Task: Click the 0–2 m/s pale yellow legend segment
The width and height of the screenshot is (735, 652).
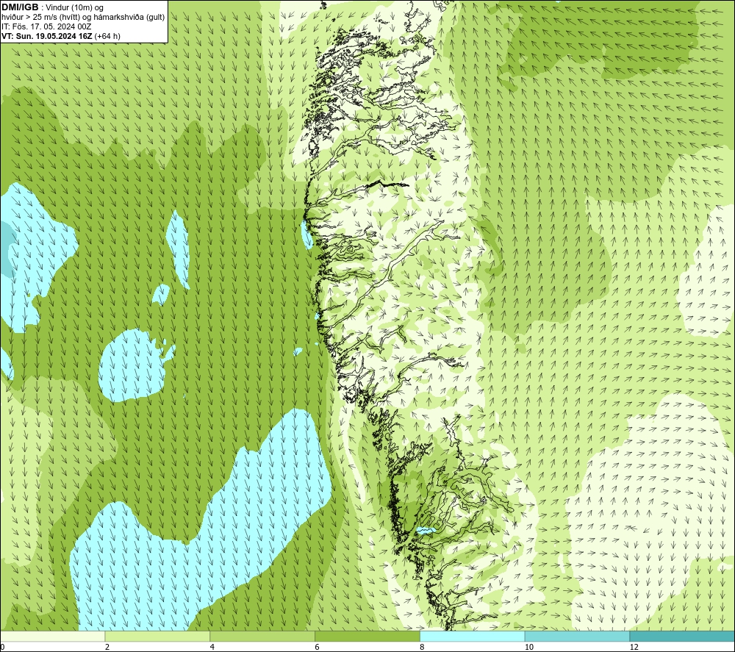Action: point(52,637)
